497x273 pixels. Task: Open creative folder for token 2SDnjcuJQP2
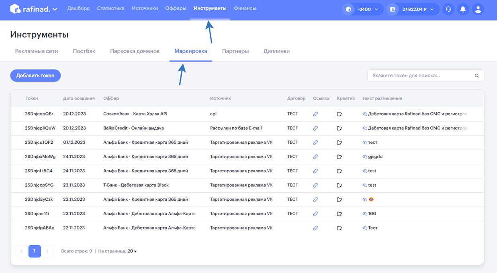(x=339, y=143)
